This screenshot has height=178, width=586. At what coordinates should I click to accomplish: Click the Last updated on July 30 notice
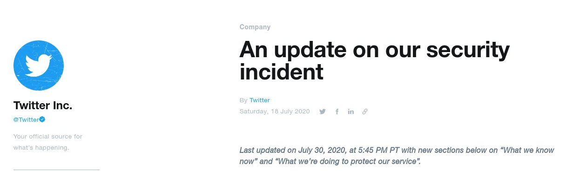tap(397, 156)
